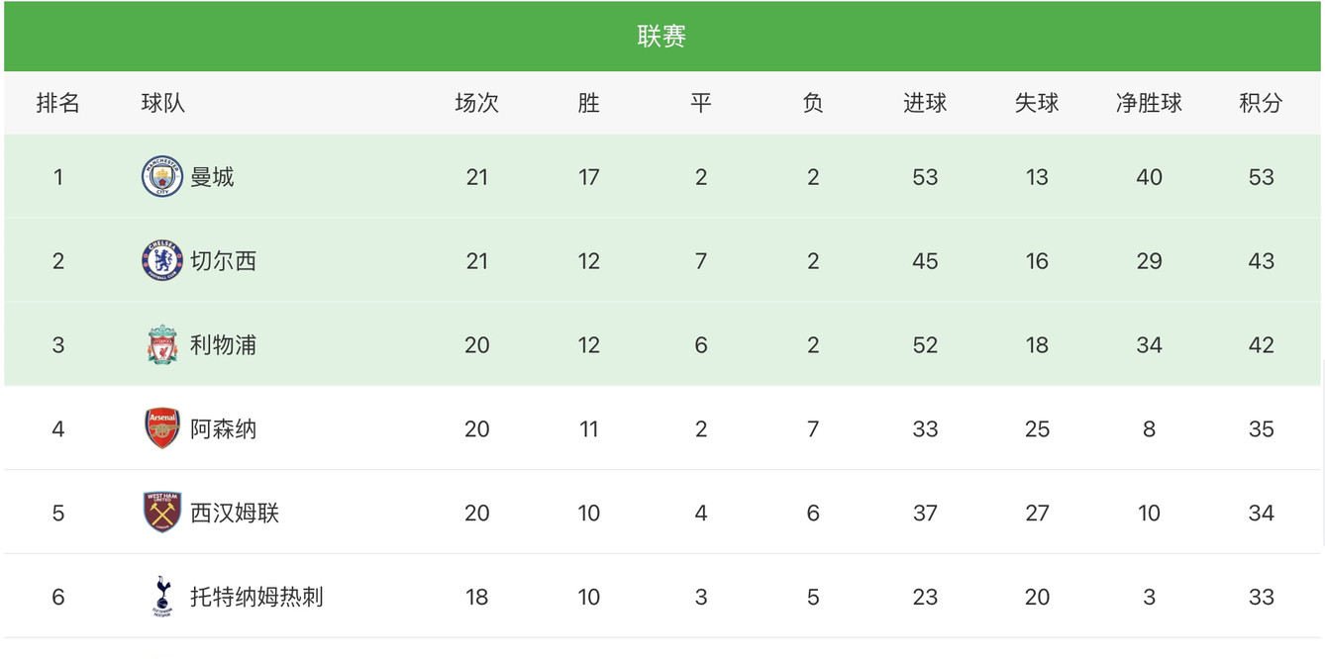Sort by the 积分 column header
The image size is (1325, 659).
tap(1261, 103)
